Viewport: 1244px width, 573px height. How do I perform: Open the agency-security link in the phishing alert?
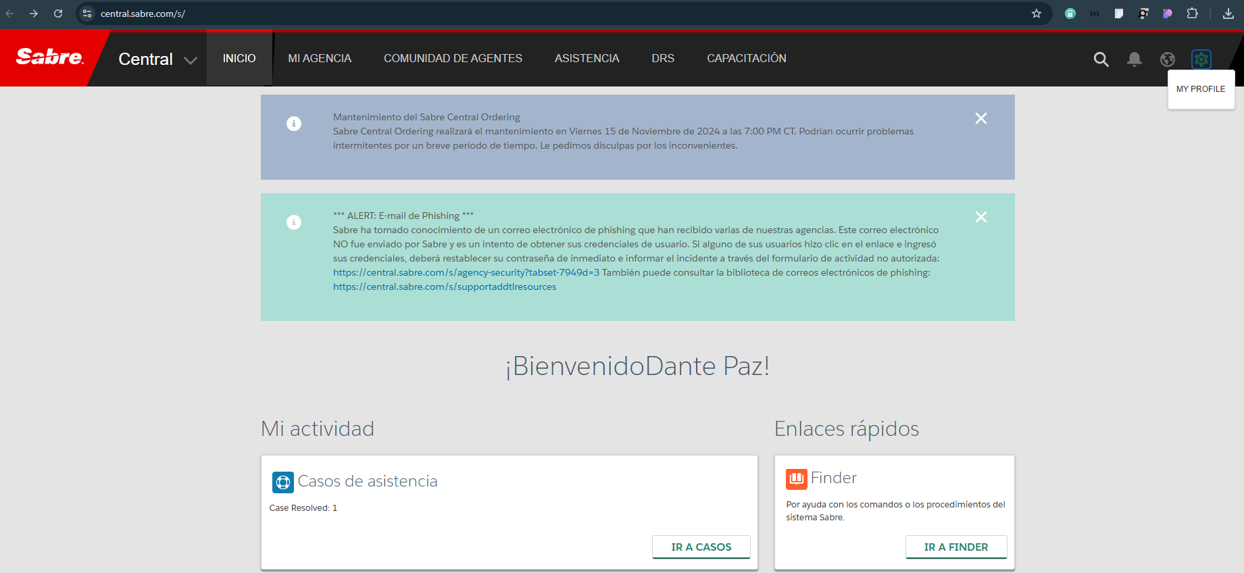pos(466,273)
